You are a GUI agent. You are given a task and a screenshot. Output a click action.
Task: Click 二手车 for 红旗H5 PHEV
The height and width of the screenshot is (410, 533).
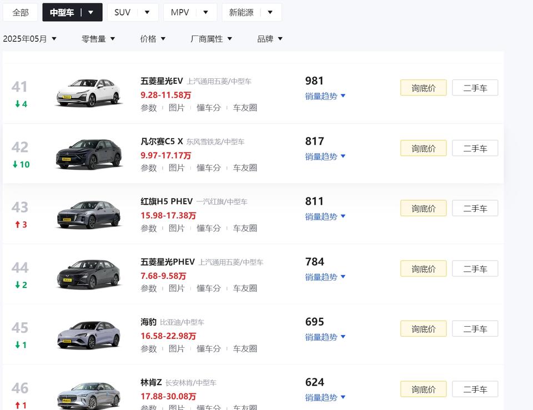click(x=475, y=208)
